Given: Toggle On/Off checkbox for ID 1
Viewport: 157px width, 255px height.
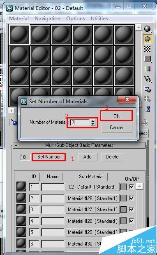Looking at the screenshot, I should (132, 187).
